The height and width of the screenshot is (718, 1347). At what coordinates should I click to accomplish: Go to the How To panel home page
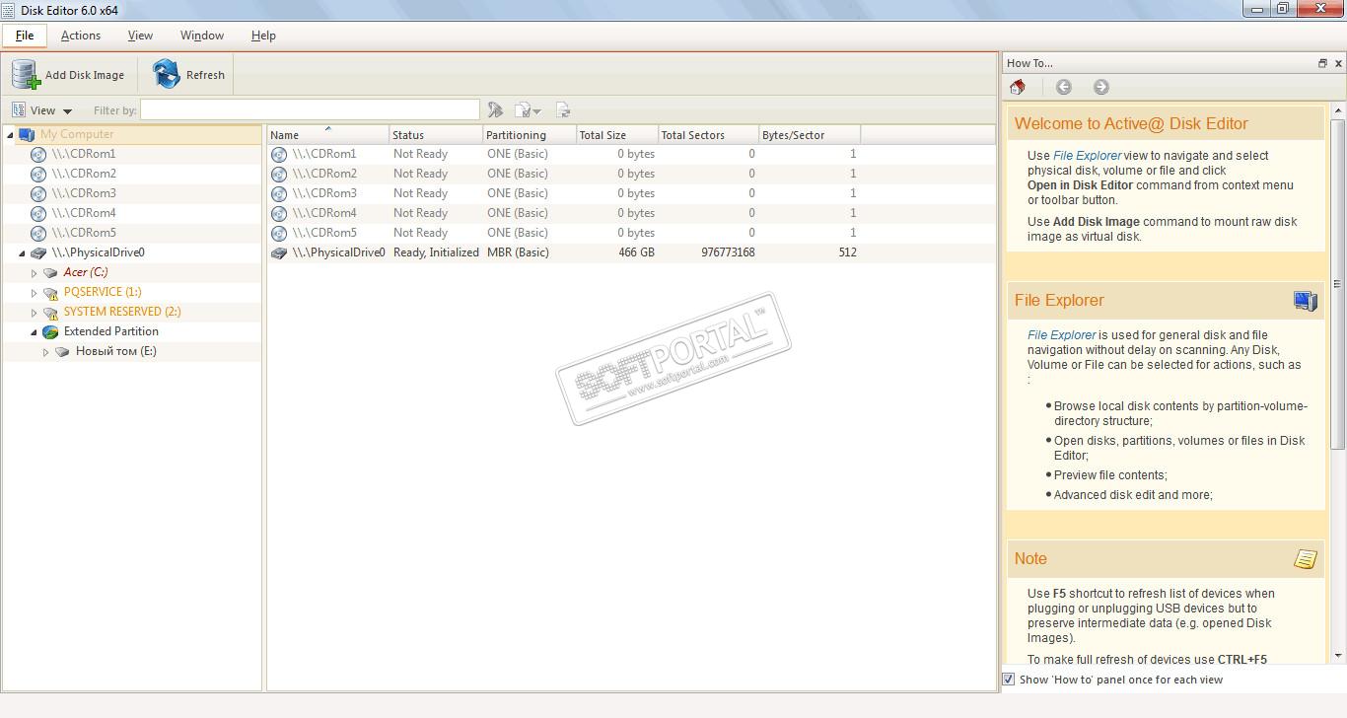(1018, 87)
